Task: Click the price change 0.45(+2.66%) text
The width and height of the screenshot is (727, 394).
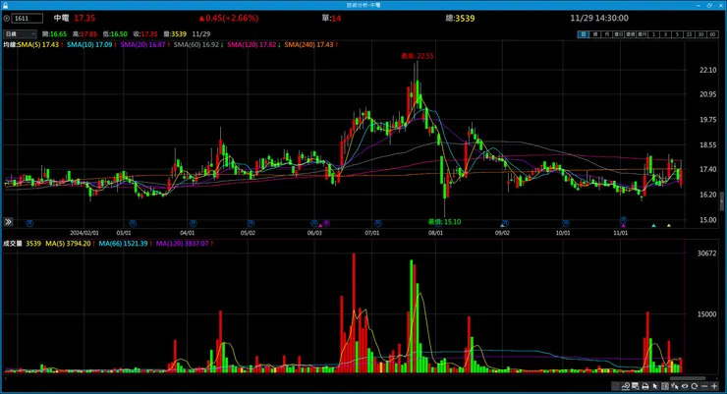Action: (229, 18)
